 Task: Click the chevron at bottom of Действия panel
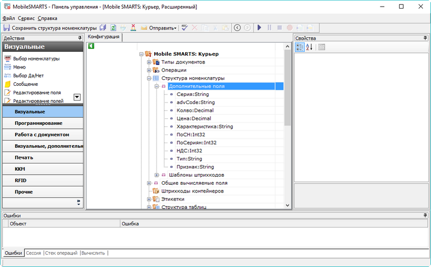79,203
